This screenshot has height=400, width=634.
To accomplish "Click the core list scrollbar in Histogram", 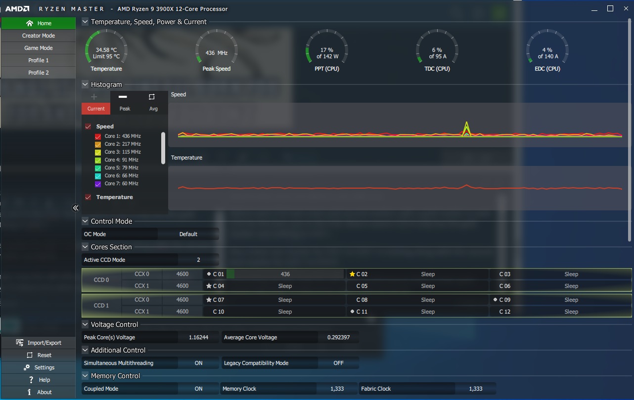I will coord(163,148).
